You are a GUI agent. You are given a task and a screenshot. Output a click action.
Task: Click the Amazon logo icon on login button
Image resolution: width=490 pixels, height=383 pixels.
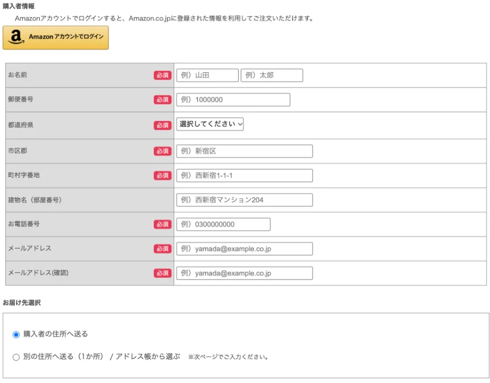coord(16,37)
